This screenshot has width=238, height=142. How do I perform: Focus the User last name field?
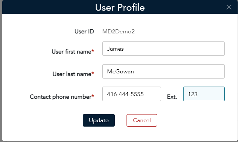[163, 71]
